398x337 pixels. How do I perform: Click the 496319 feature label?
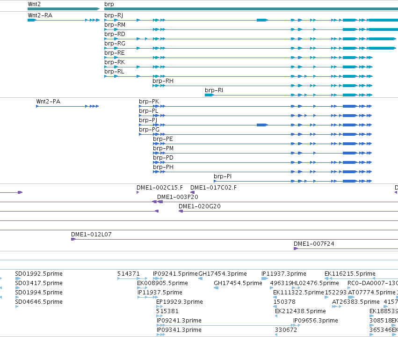coord(281,283)
